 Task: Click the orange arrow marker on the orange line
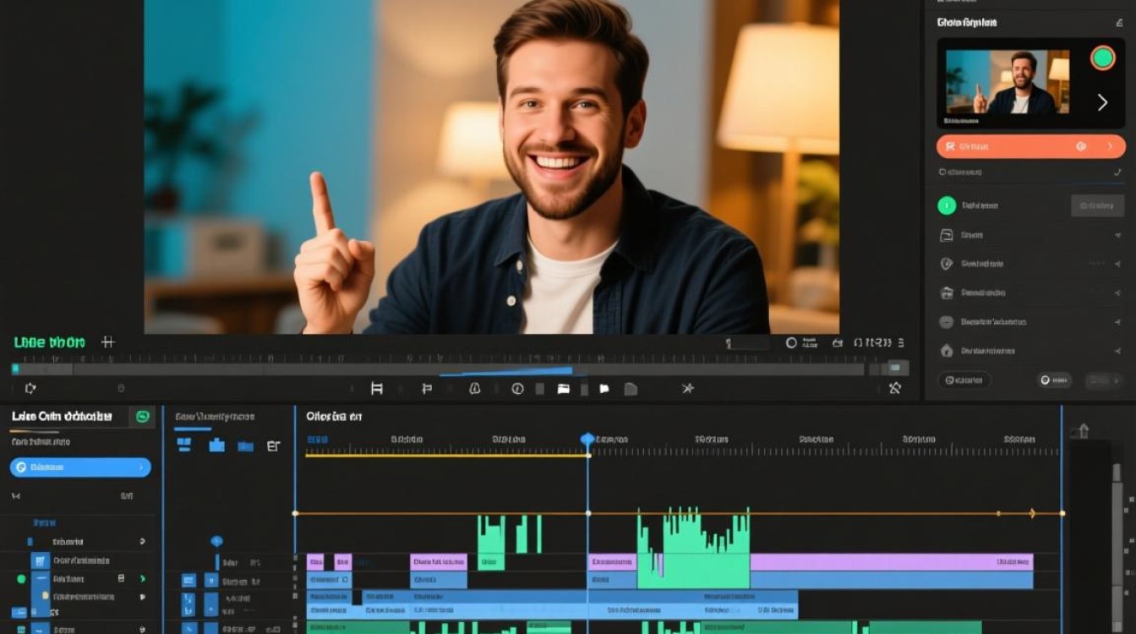point(1032,513)
